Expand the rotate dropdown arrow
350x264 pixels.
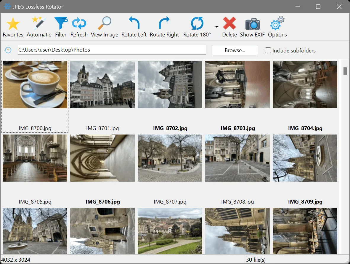click(x=217, y=27)
